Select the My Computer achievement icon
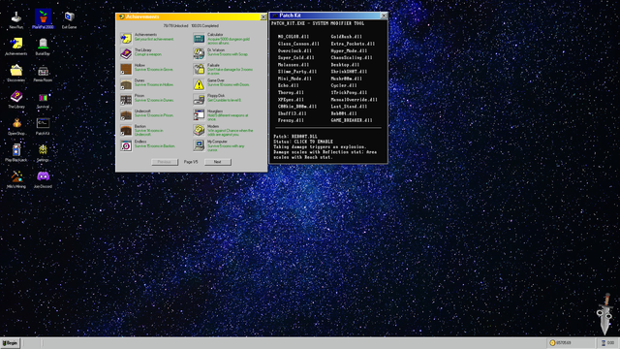Viewport: 620px width, 349px height. [x=199, y=145]
